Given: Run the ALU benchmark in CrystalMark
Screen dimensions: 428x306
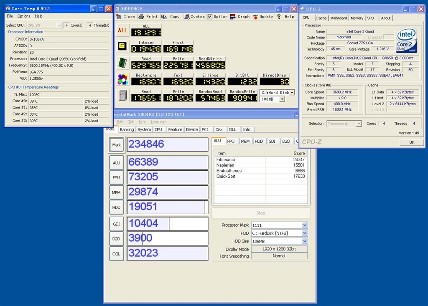Looking at the screenshot, I should (x=117, y=163).
